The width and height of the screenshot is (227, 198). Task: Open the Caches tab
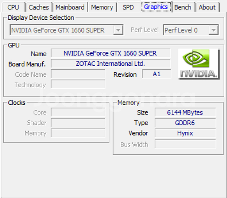click(x=39, y=7)
